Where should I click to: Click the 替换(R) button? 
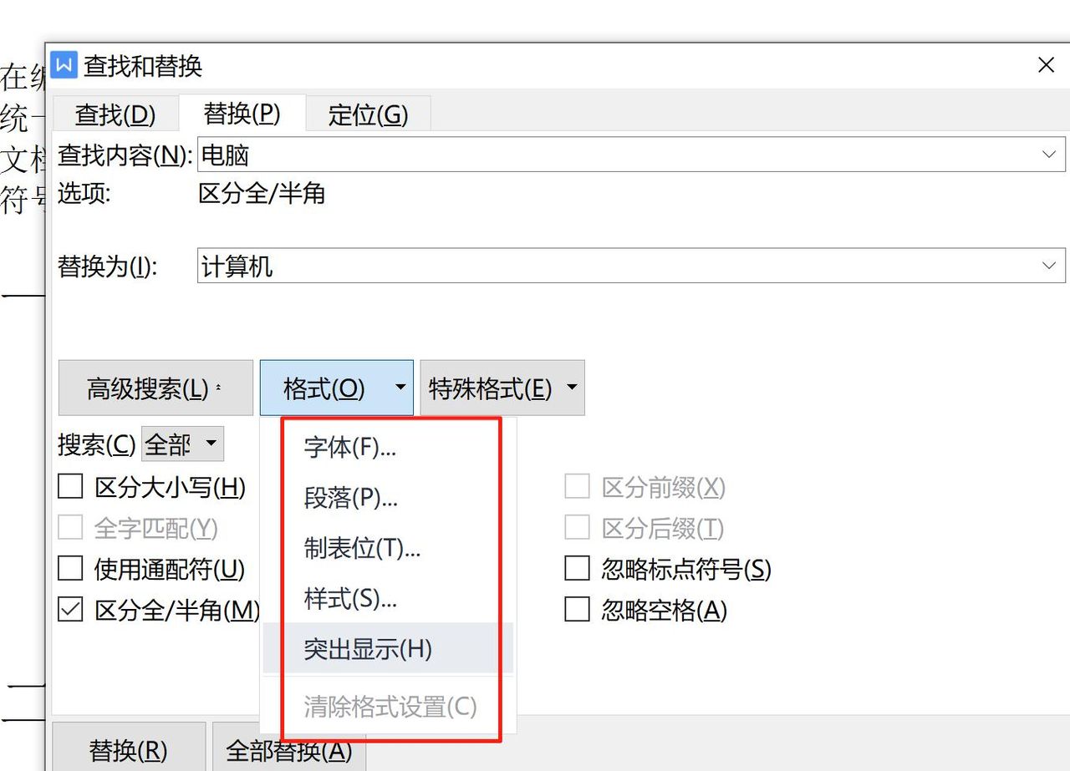[129, 750]
